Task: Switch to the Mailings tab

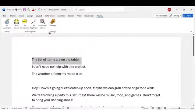Action: (61, 16)
